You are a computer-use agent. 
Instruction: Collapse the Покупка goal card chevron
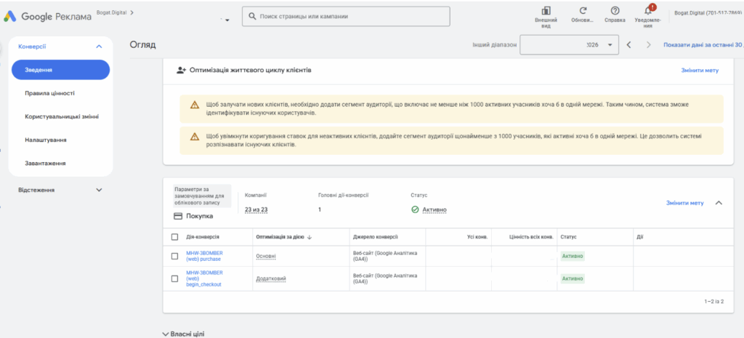719,203
